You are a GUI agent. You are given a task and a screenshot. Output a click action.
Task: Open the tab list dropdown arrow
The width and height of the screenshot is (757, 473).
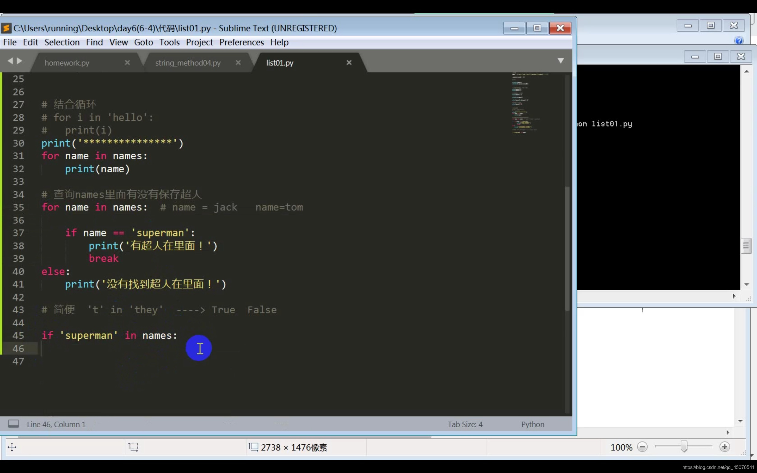(560, 60)
